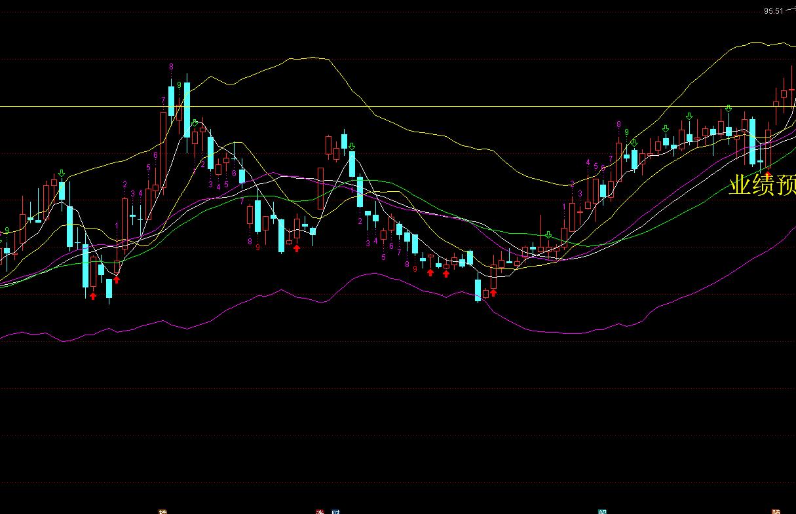Click the purple 8 above the chart's highest spike

click(x=171, y=66)
